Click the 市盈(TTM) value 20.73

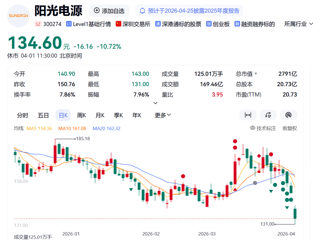pos(290,95)
